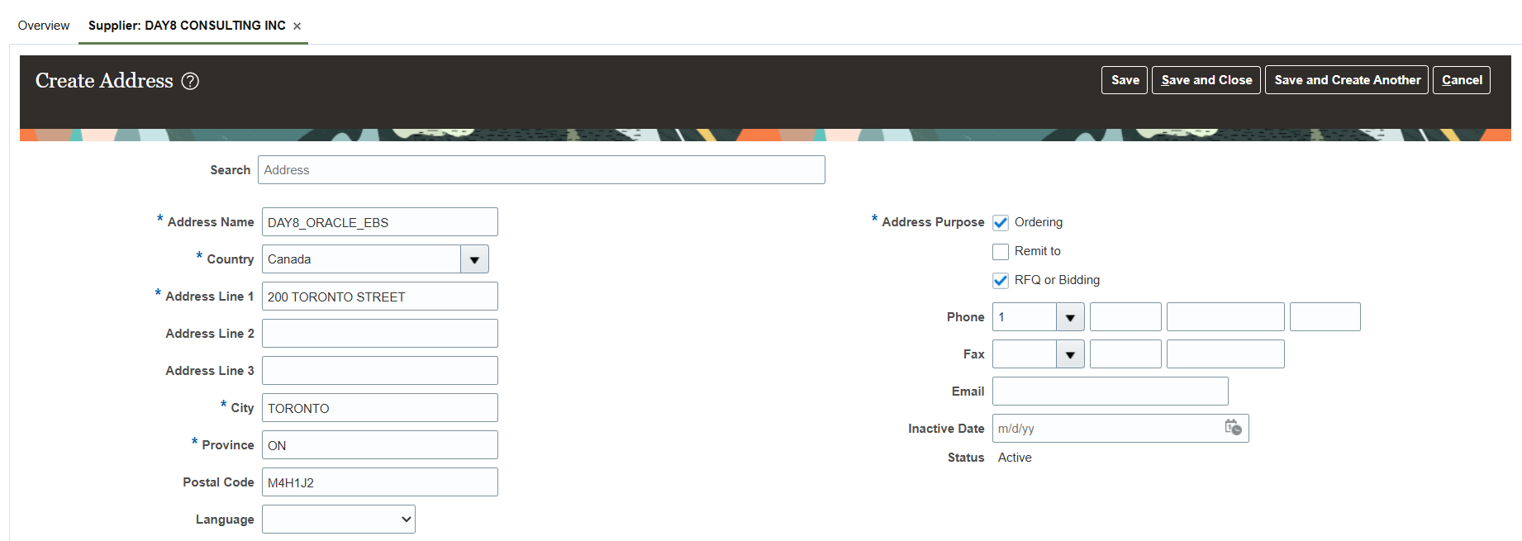The width and height of the screenshot is (1522, 541).
Task: Click the empty Address Line 2 field
Action: tap(380, 334)
